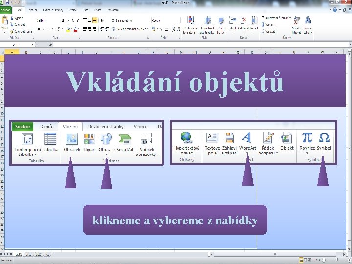Click the red font color icon

(x=76, y=29)
